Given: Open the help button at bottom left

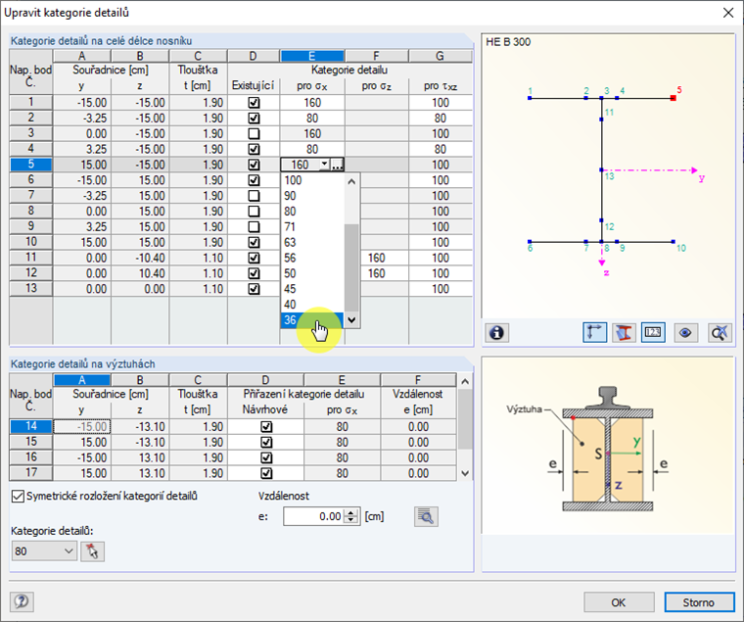Looking at the screenshot, I should [x=22, y=601].
